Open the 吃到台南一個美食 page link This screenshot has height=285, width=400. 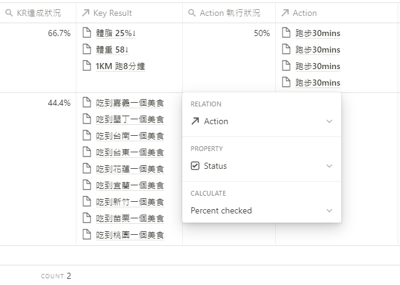point(130,136)
